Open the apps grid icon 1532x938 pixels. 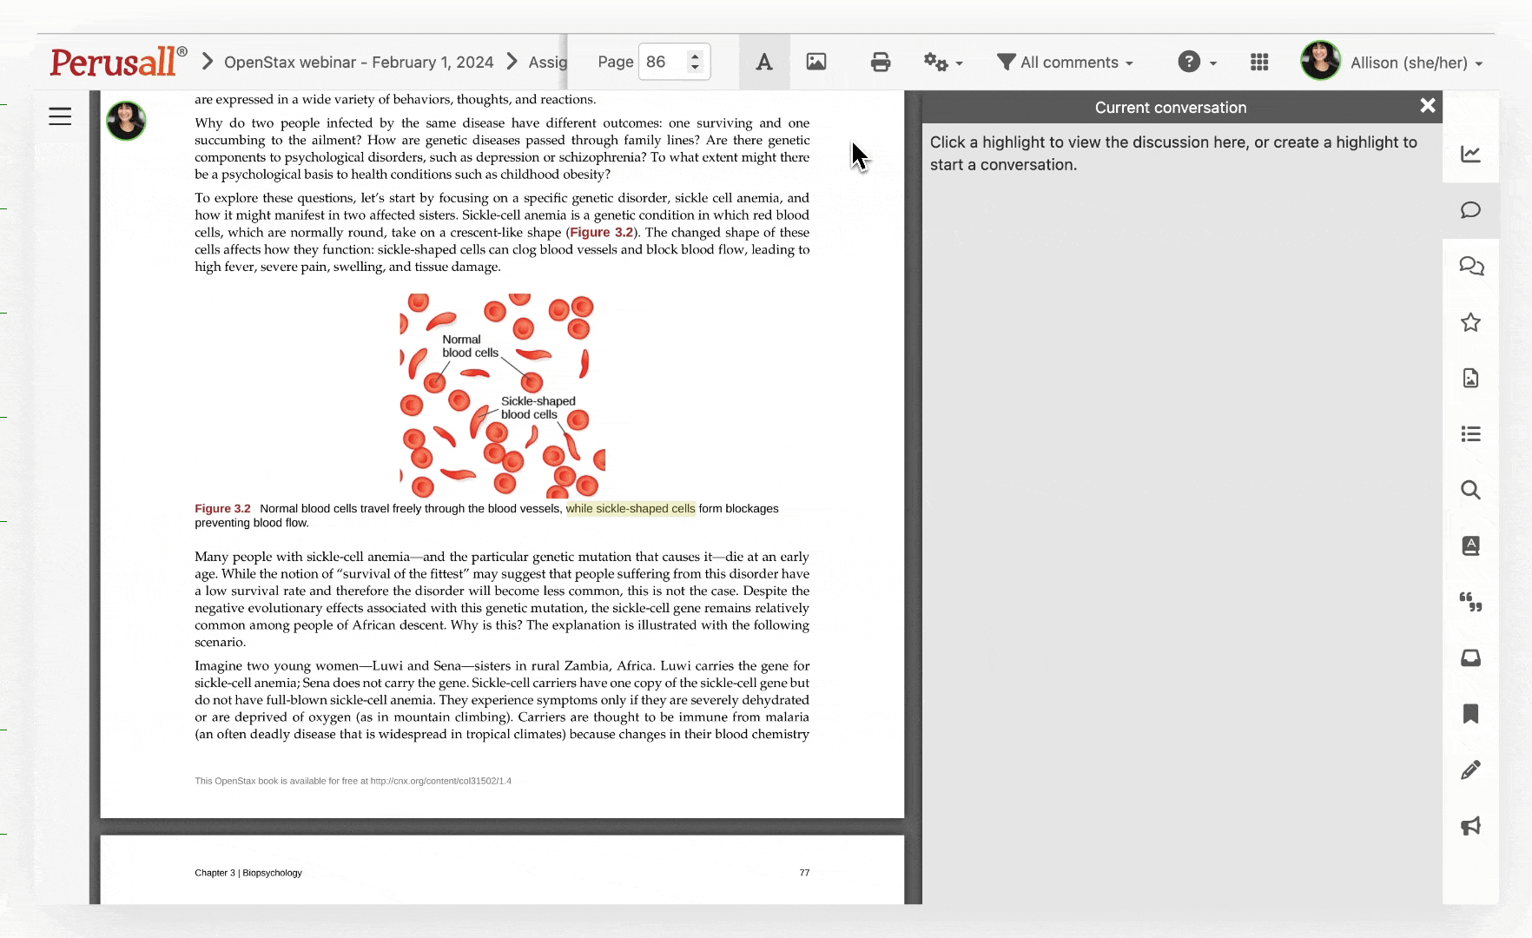tap(1259, 63)
